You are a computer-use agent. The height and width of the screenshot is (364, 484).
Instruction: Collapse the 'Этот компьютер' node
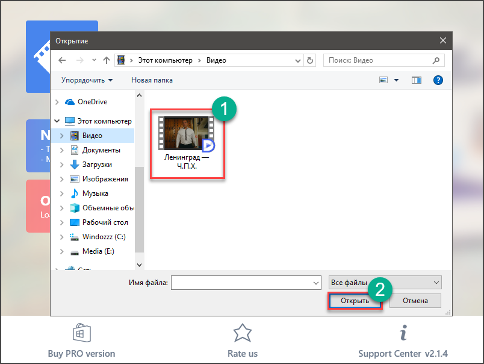coord(57,121)
